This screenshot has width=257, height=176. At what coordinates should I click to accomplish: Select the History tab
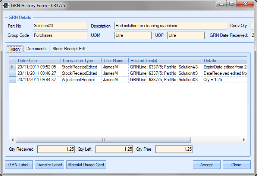pyautogui.click(x=15, y=49)
